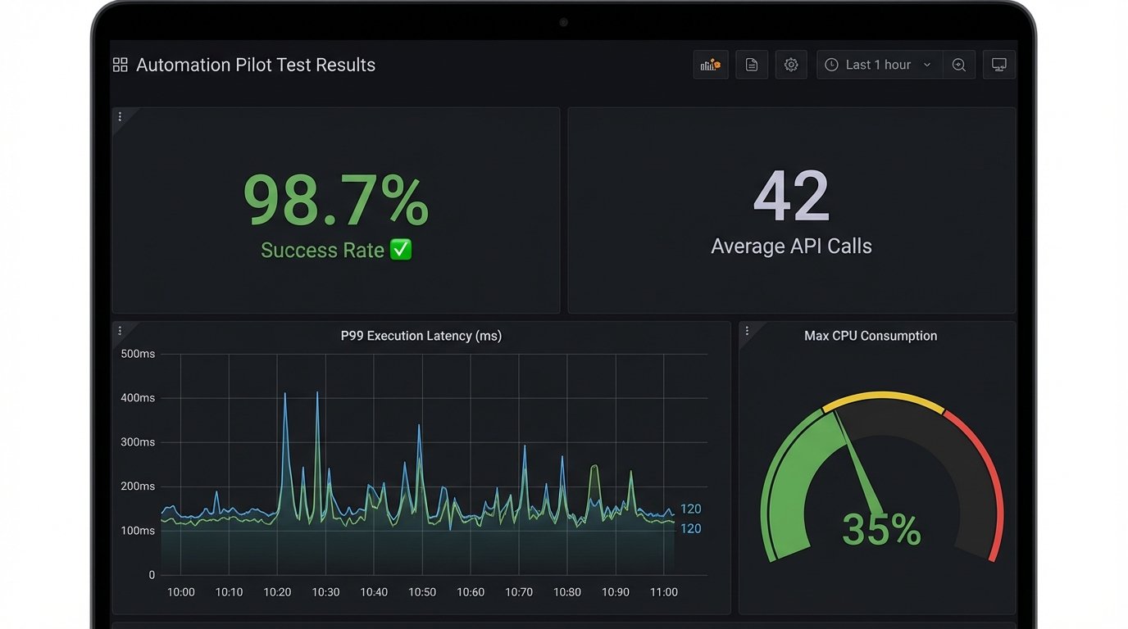The image size is (1128, 629).
Task: Toggle the lower 120 legend entry
Action: pyautogui.click(x=690, y=528)
